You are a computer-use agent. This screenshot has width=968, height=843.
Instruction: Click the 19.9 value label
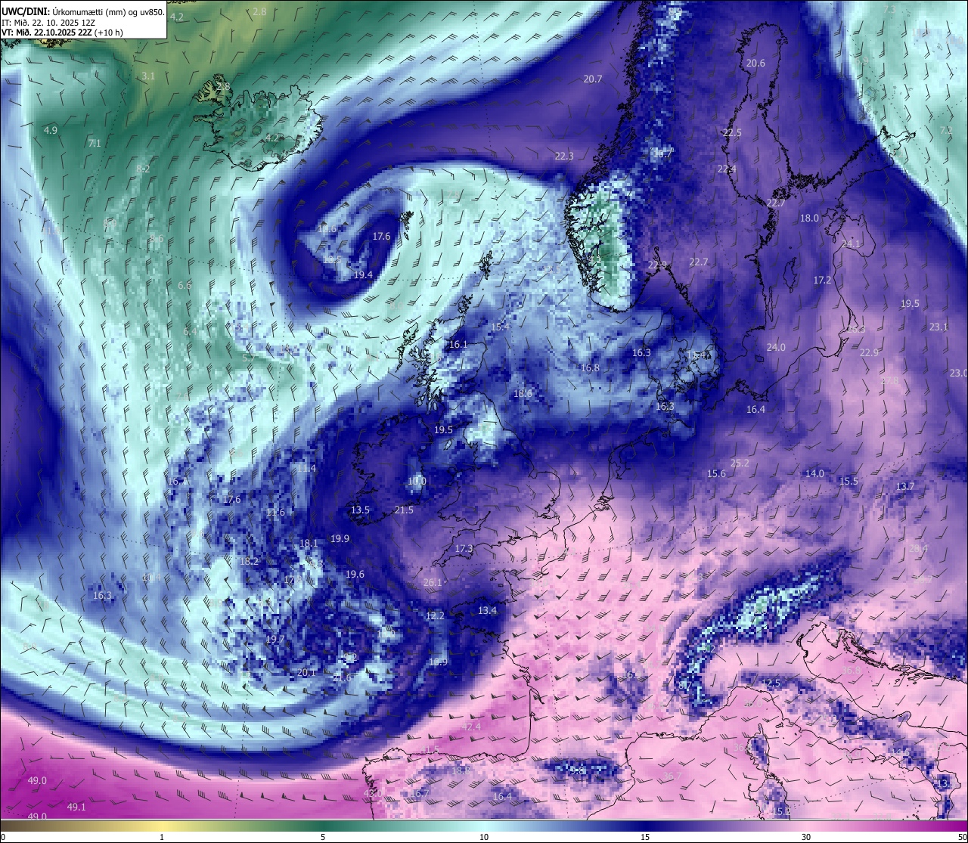[340, 539]
